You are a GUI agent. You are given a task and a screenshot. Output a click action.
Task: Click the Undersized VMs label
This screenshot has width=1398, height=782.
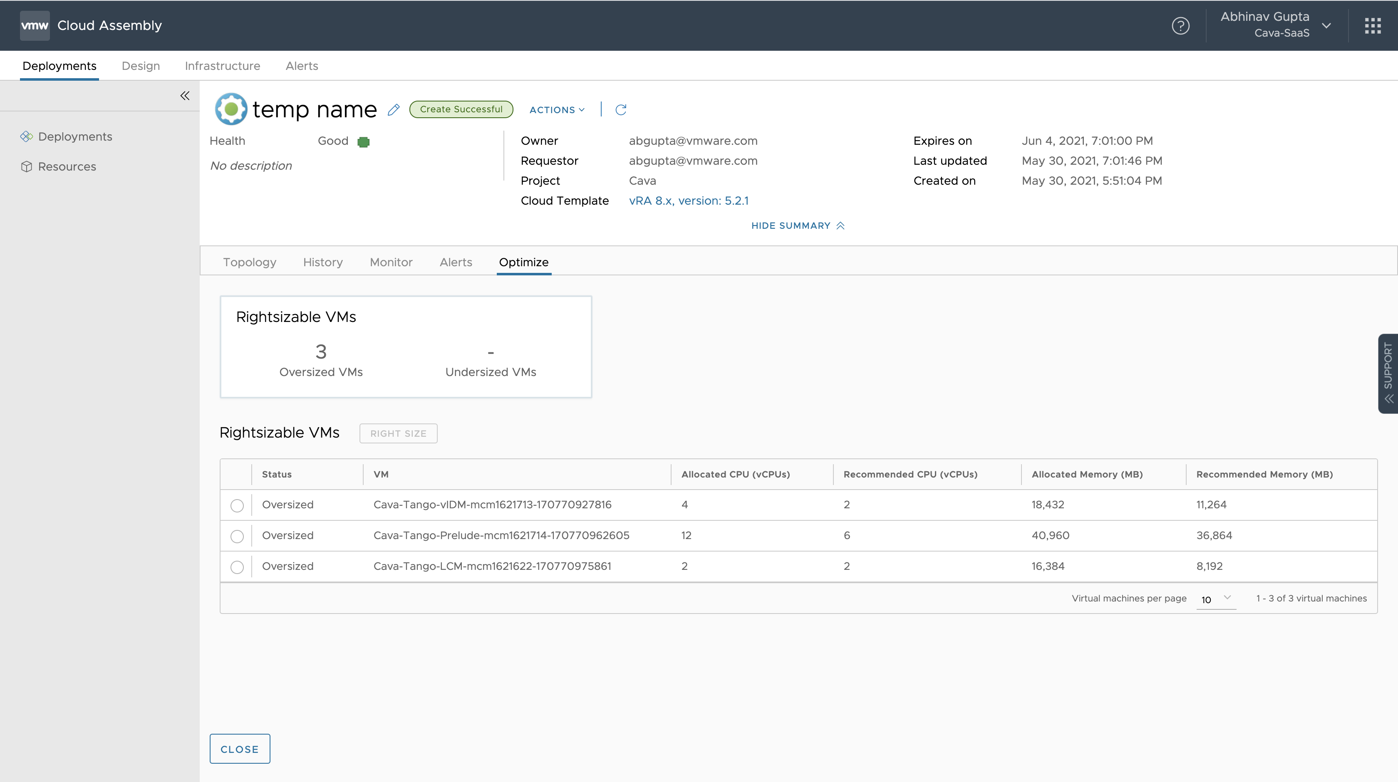click(x=491, y=372)
